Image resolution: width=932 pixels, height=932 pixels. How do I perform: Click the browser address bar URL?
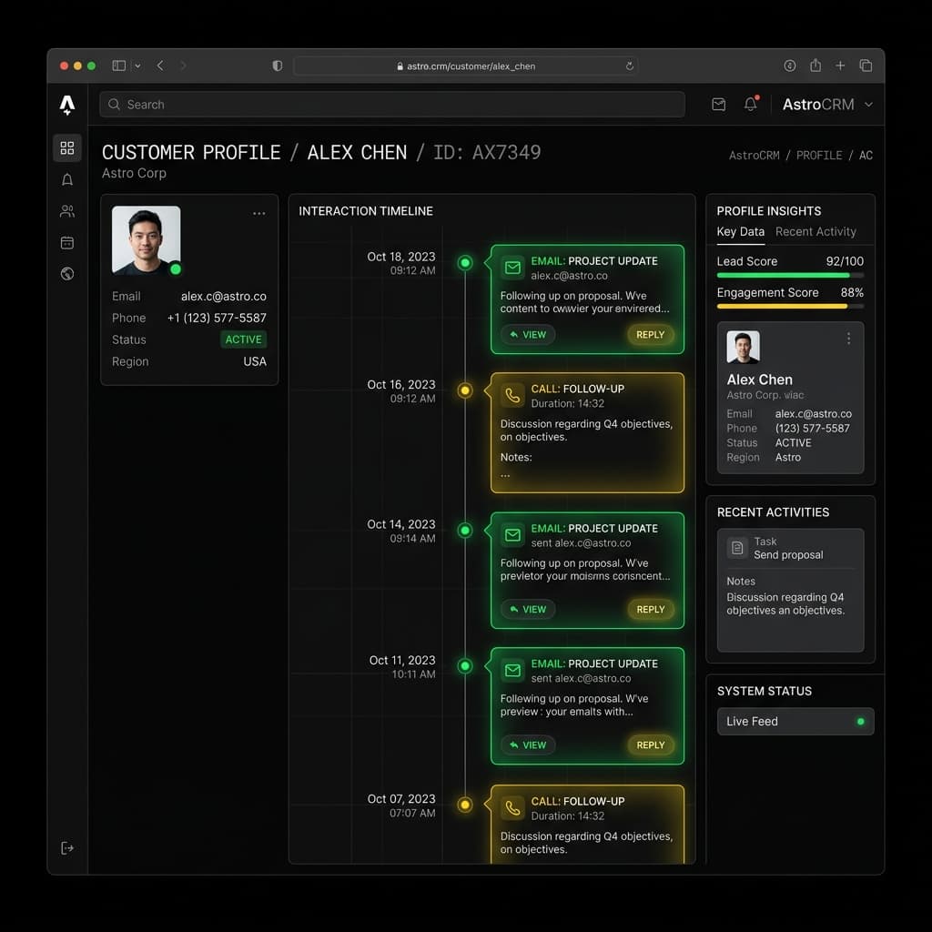[x=465, y=66]
